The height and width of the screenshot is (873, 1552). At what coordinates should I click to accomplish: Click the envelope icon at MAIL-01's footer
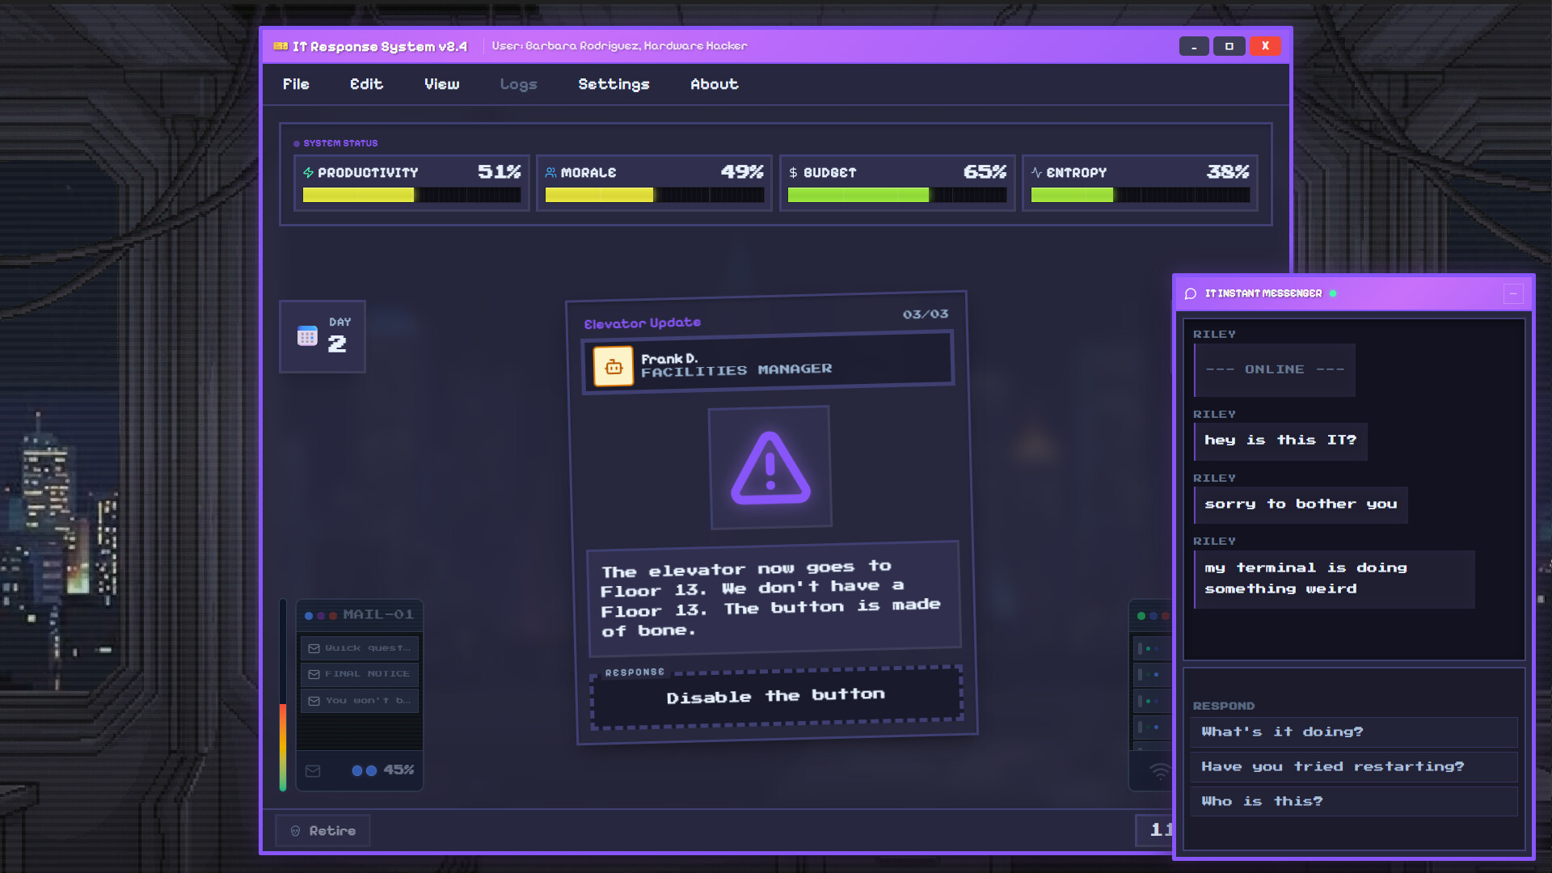tap(314, 770)
